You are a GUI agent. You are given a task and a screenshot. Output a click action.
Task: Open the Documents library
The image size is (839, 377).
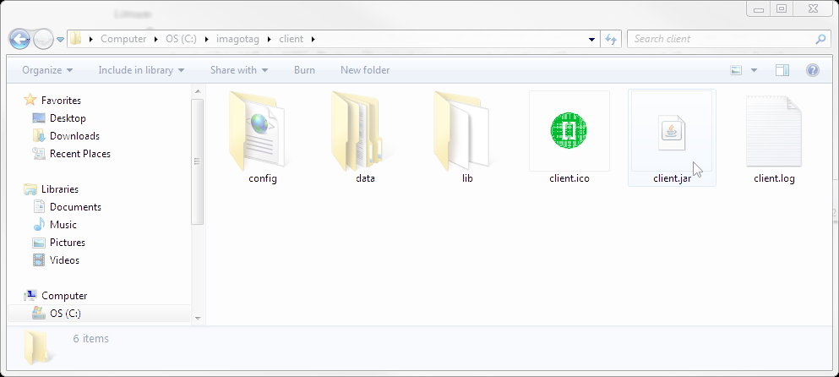point(75,207)
